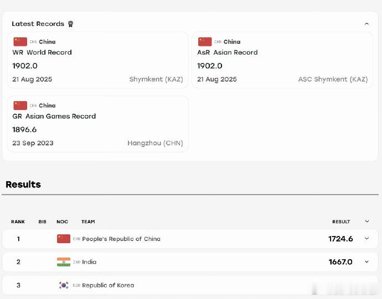Click the India flag in rank 2 row

pyautogui.click(x=64, y=262)
